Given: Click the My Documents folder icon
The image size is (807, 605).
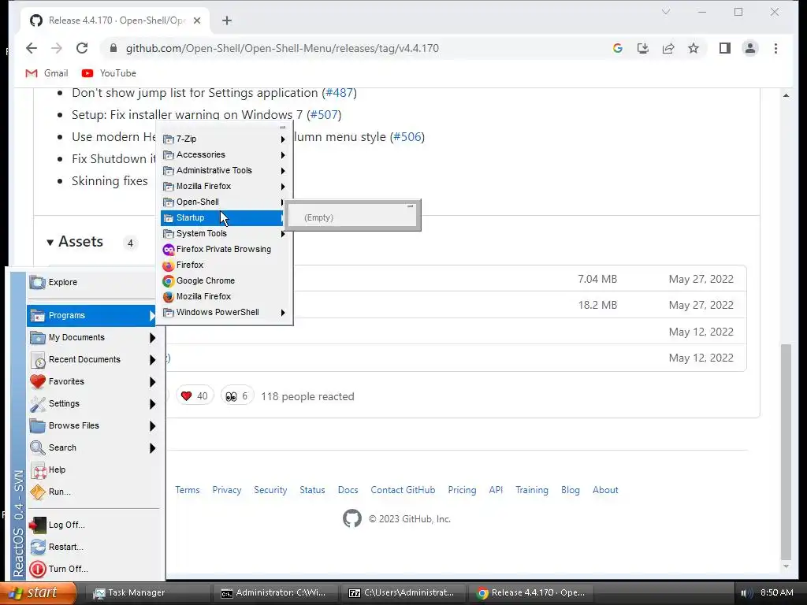Looking at the screenshot, I should [37, 337].
